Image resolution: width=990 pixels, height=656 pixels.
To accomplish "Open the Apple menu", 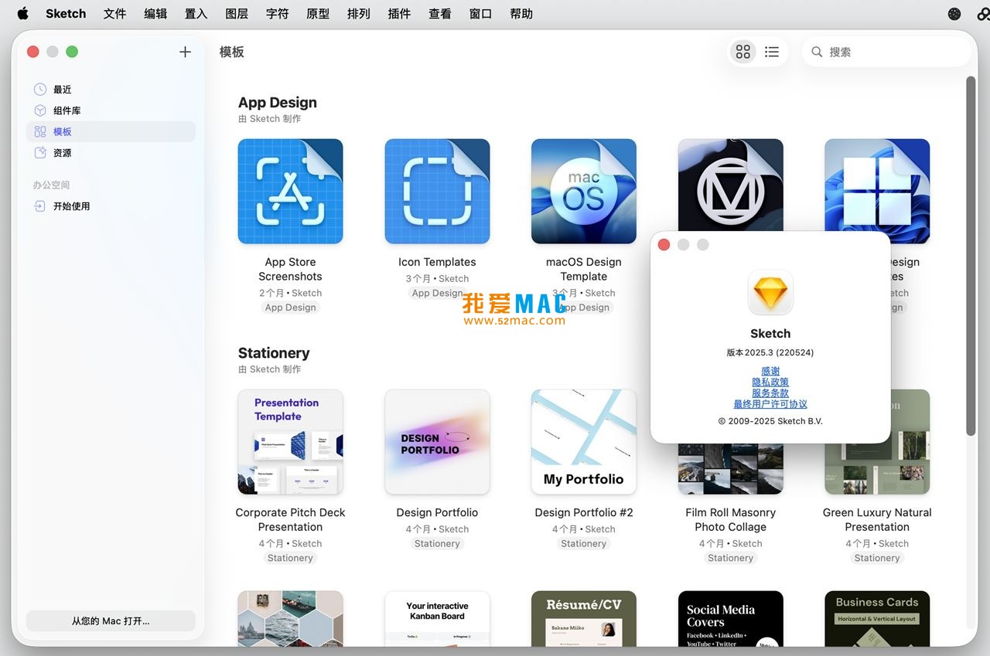I will (x=22, y=13).
